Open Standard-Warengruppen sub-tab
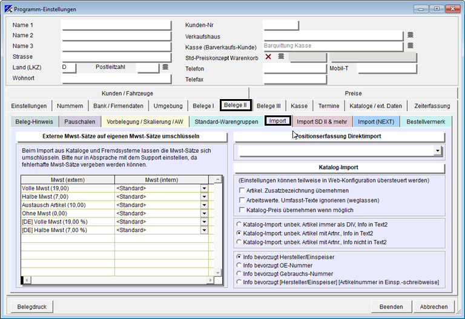The width and height of the screenshot is (465, 319). pos(226,121)
